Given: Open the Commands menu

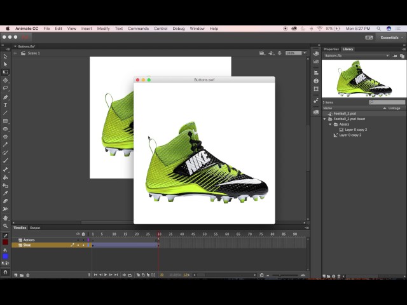Looking at the screenshot, I should [139, 29].
